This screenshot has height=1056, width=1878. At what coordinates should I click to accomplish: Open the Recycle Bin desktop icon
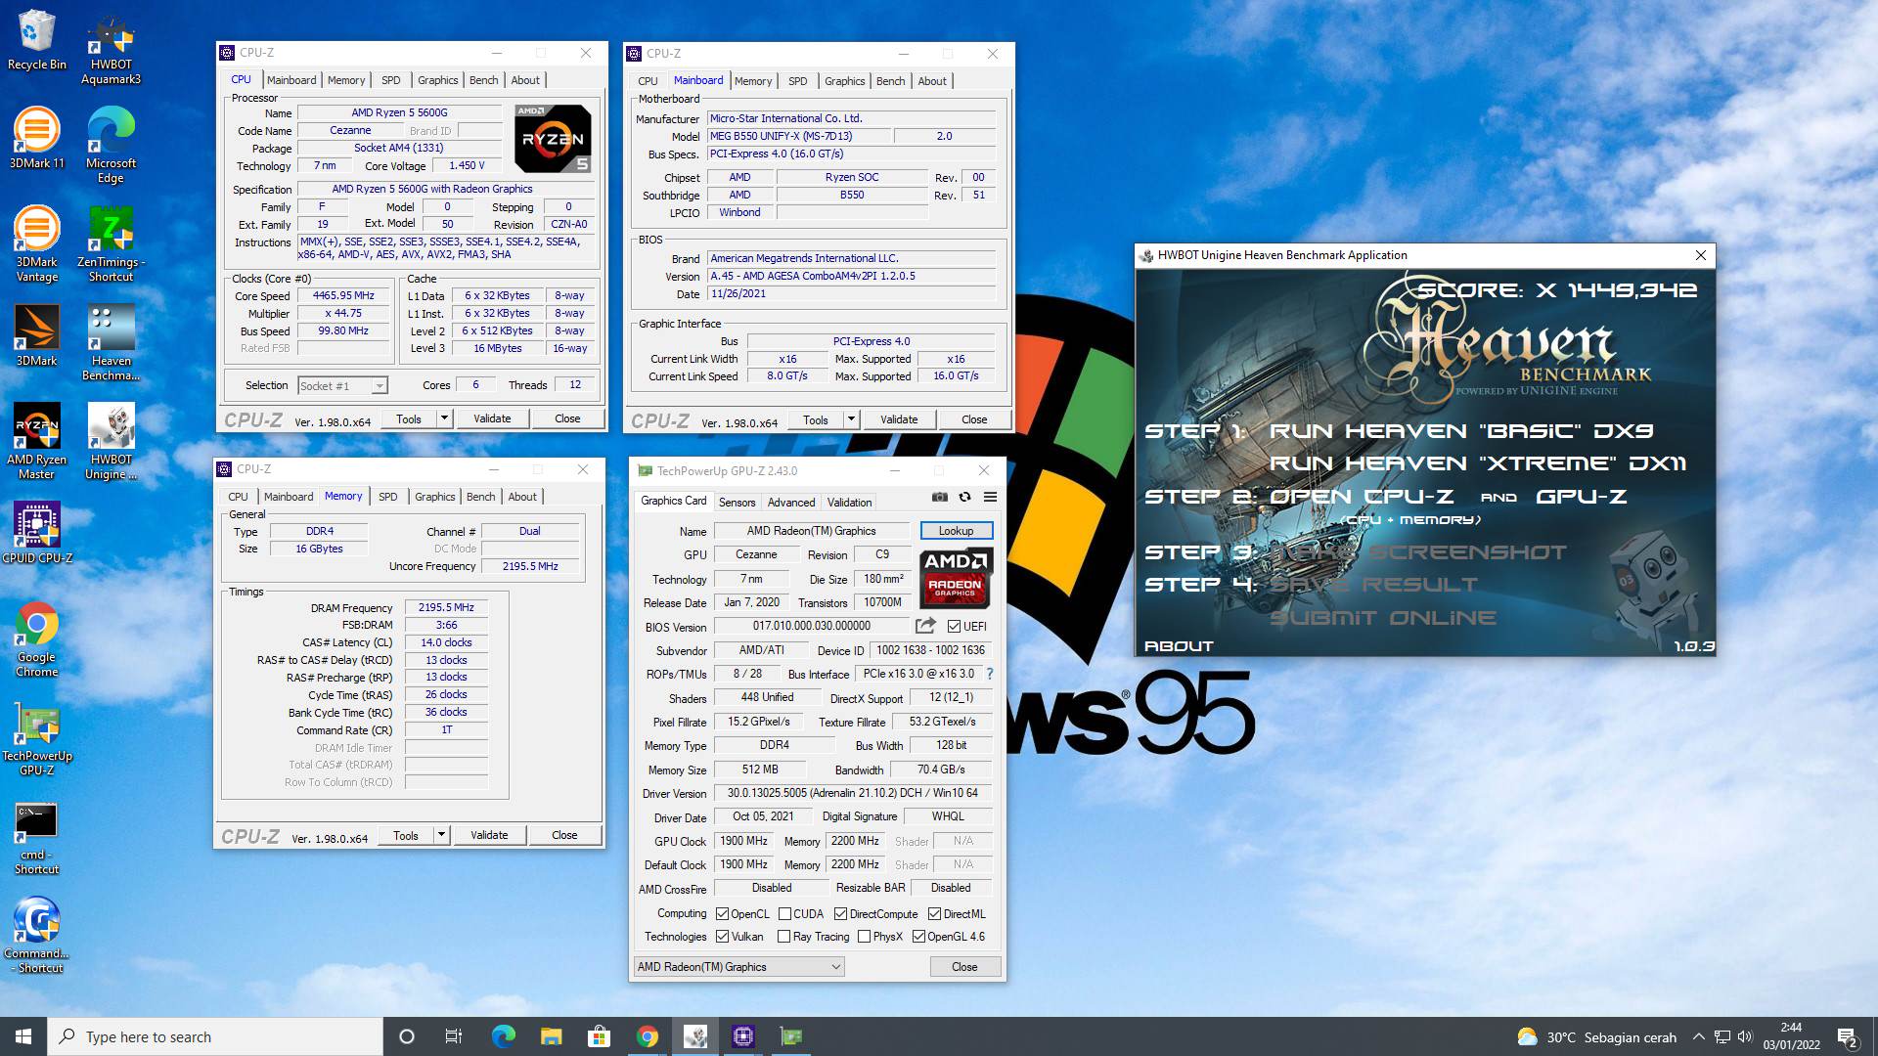click(x=37, y=40)
